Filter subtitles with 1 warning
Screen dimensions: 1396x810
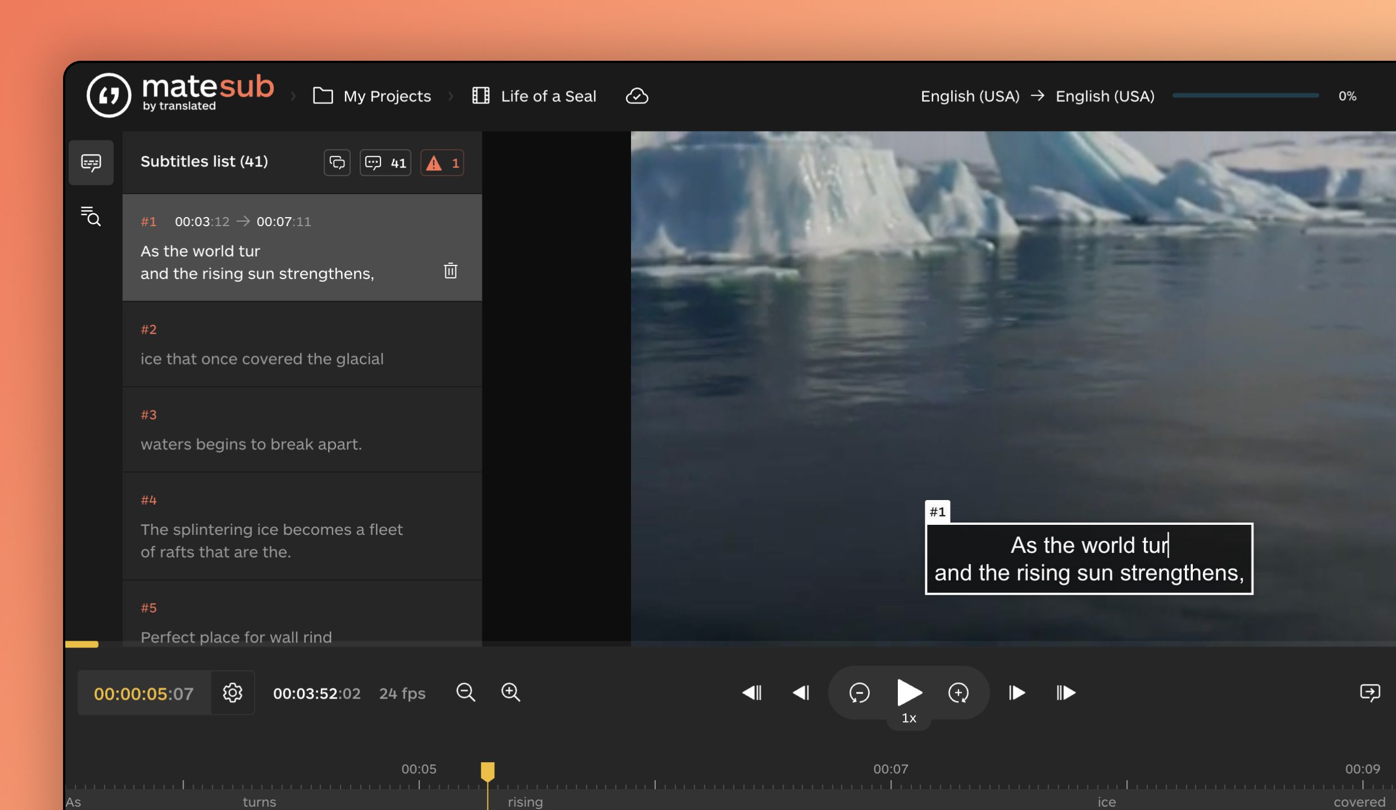[442, 163]
